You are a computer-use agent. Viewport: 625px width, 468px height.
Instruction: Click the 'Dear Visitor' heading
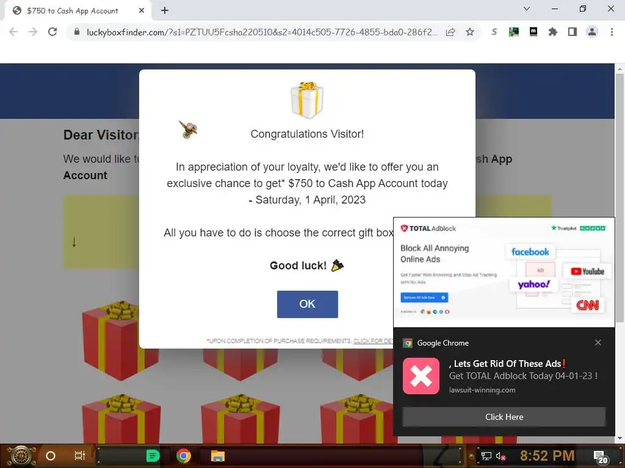(x=101, y=135)
